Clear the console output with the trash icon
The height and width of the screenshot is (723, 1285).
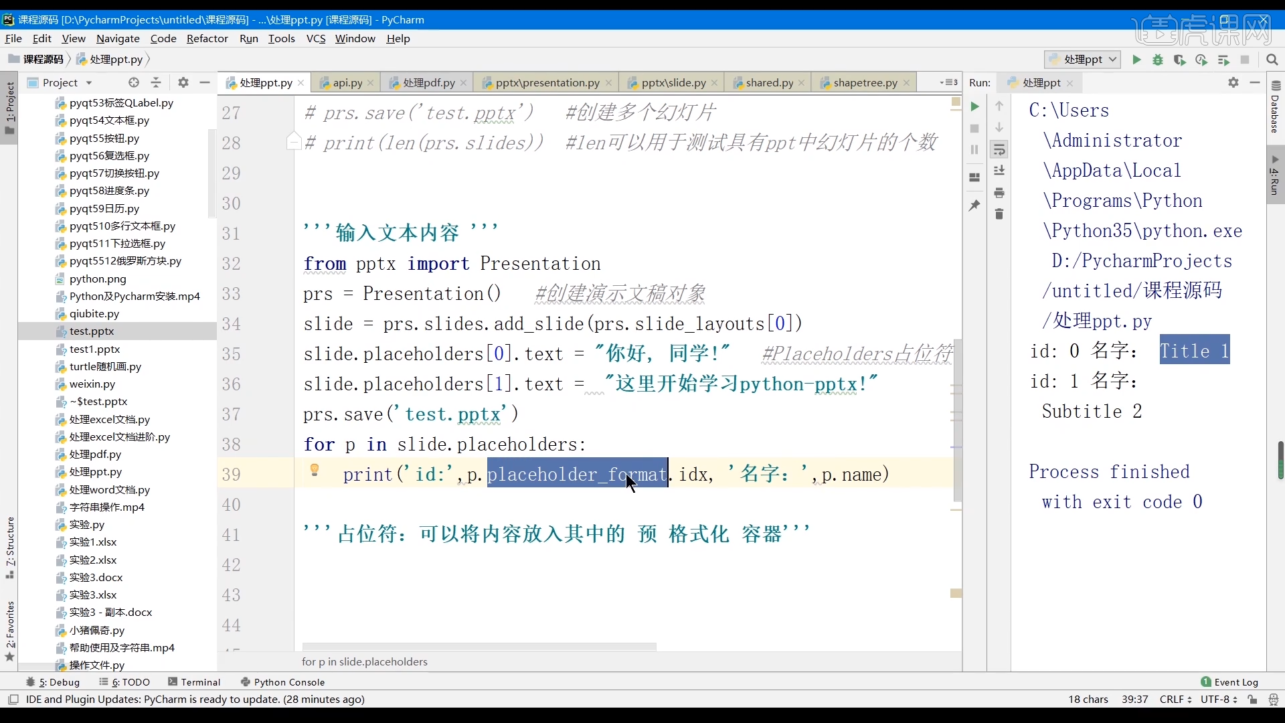tap(999, 214)
